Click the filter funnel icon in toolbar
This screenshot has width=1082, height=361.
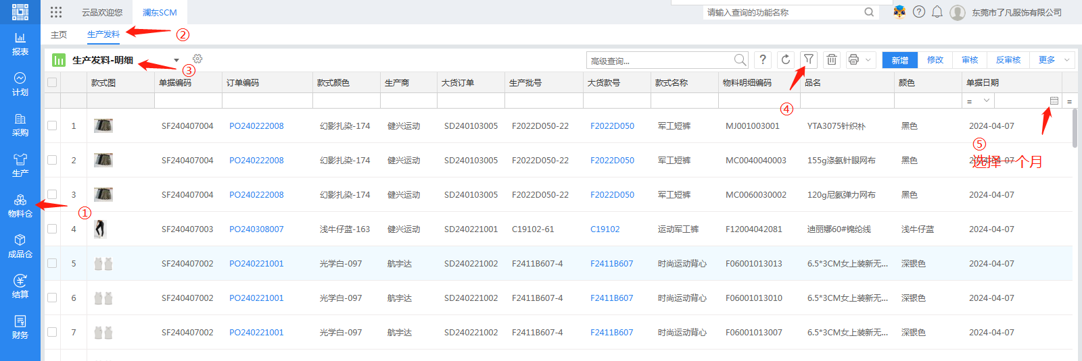[808, 59]
